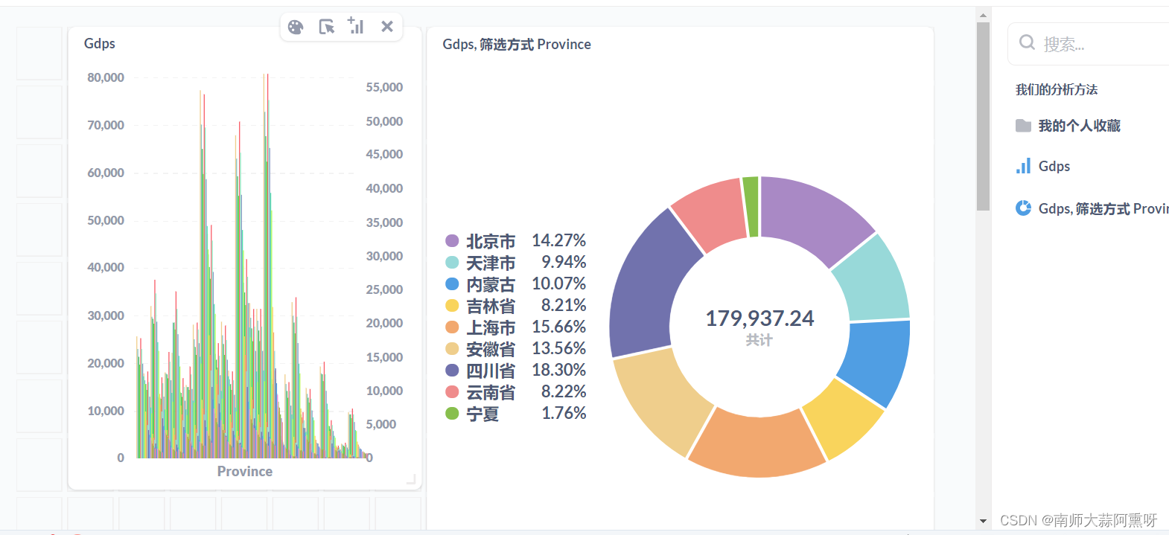Click the Gdps bar chart card title

tap(100, 43)
